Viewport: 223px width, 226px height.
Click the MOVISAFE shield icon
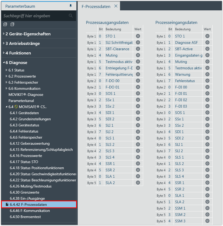click(16, 107)
